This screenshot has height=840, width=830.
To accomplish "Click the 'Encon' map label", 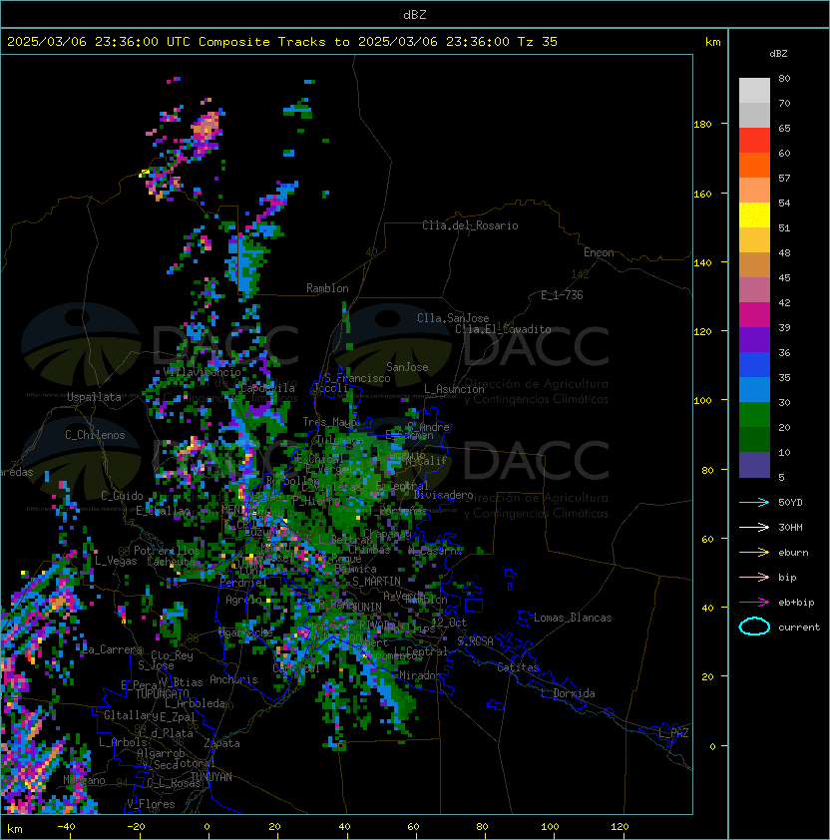I will (x=599, y=252).
